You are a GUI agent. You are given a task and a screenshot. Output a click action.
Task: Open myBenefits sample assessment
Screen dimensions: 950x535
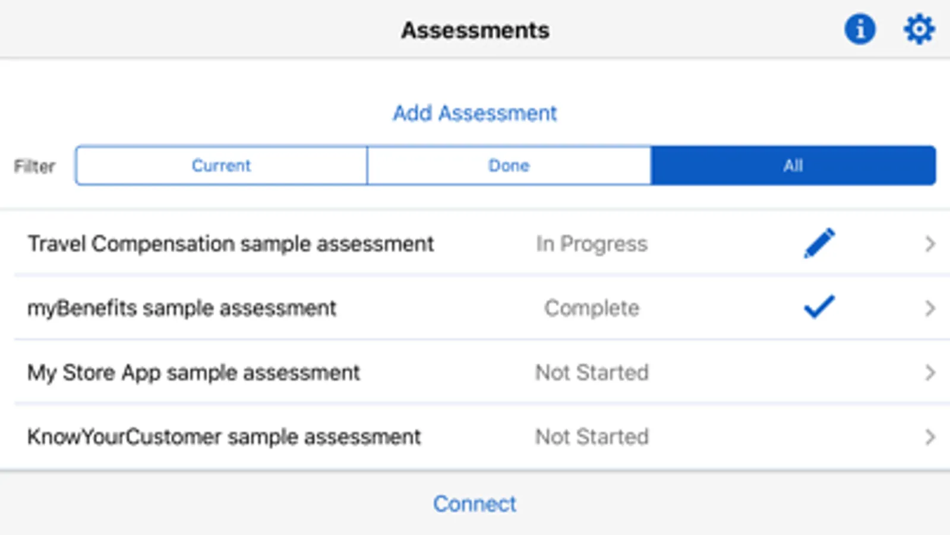182,308
